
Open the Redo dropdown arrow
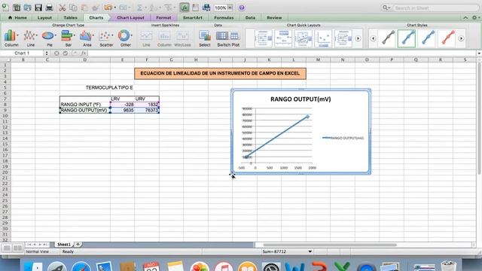130,8
